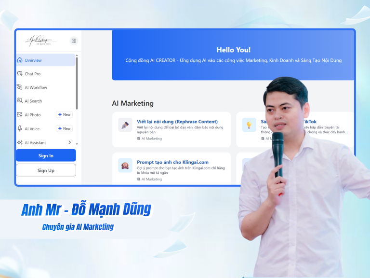The width and height of the screenshot is (370, 278).
Task: Open AI Photo menu item
Action: point(46,115)
